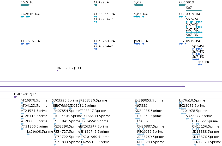The width and height of the screenshot is (222, 146).
Task: Select the Sp7-RD transcript label
Action: (192, 35)
